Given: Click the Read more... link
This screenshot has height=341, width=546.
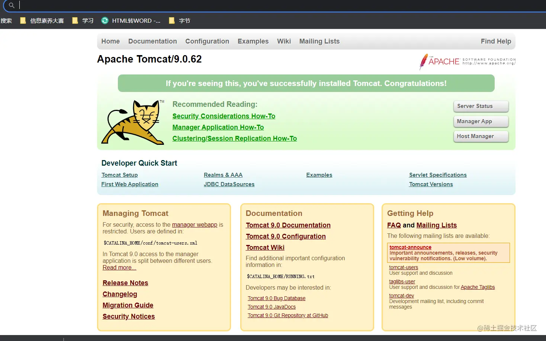Looking at the screenshot, I should (119, 268).
